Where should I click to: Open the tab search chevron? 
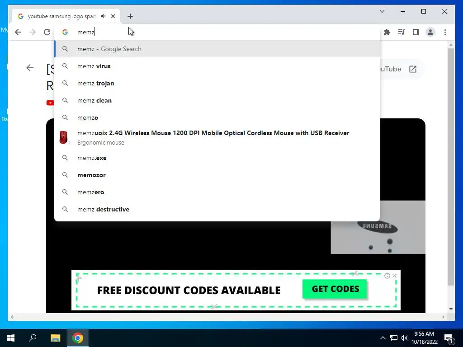pyautogui.click(x=382, y=11)
